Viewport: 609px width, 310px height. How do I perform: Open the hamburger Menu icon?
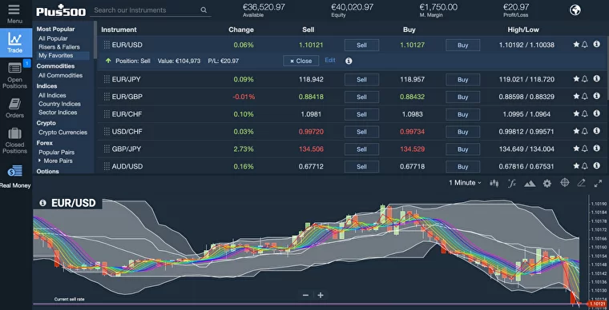14,10
